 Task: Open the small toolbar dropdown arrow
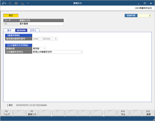coord(28,3)
